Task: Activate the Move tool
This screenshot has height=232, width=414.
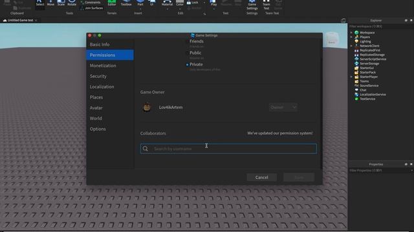Action: tap(50, 3)
